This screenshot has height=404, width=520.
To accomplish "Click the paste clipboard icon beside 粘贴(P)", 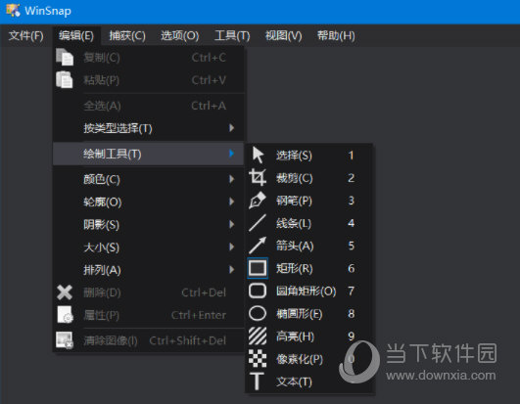I will point(65,80).
